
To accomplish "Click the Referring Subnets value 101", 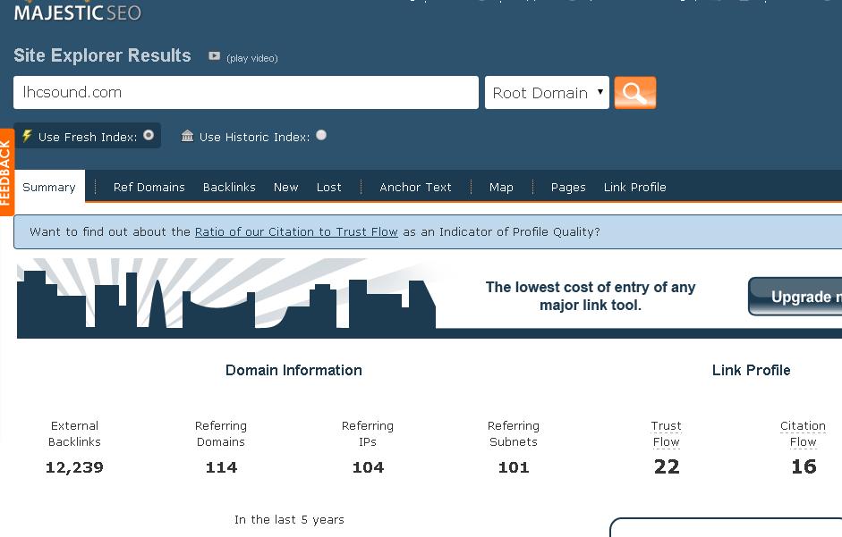I will coord(514,467).
